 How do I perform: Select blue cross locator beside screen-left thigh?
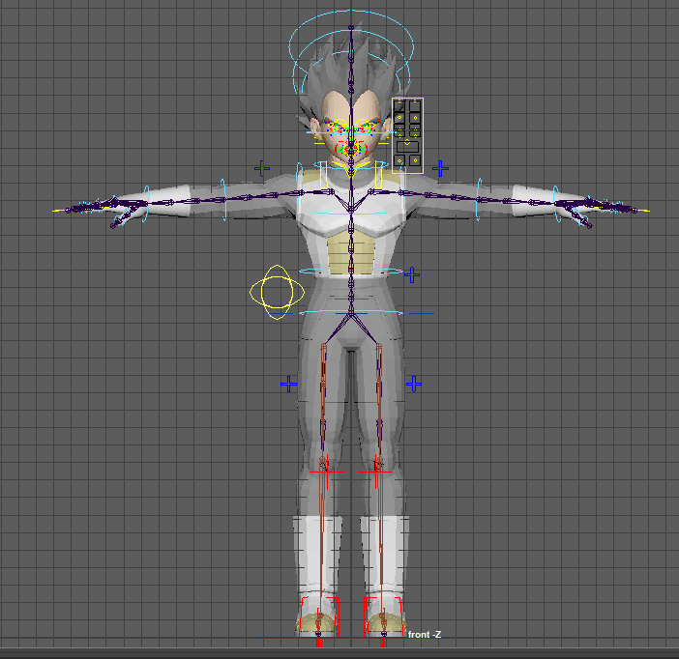click(289, 384)
